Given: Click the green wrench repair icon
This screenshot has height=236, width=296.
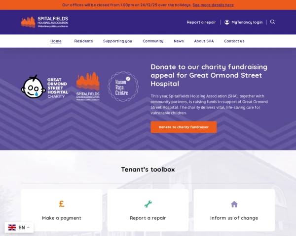Looking at the screenshot, I should [x=148, y=204].
